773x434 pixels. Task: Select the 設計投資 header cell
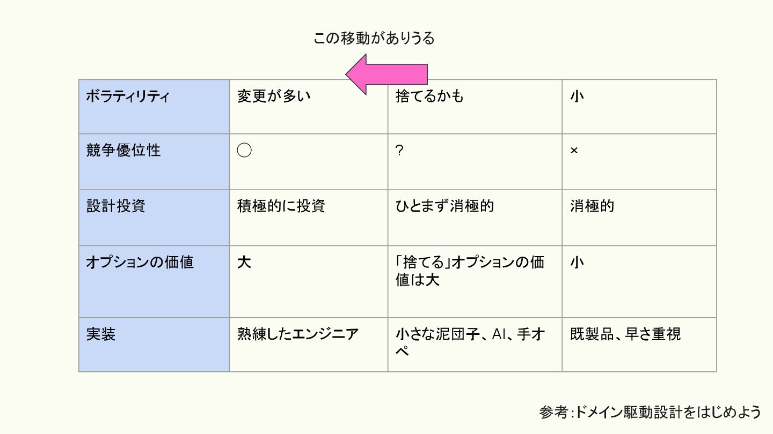pos(154,217)
